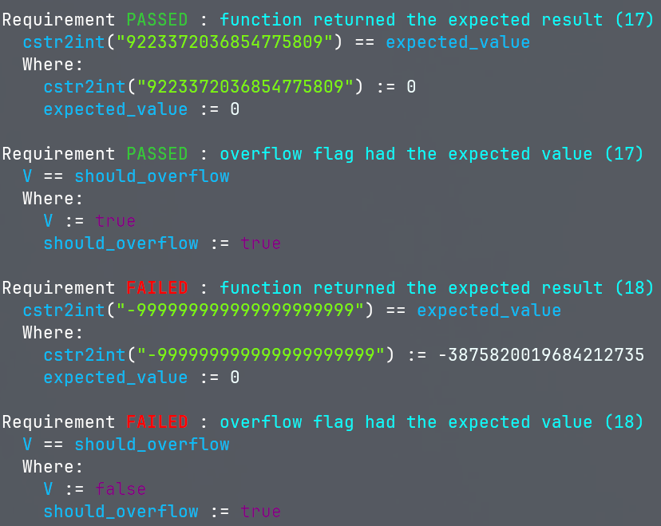
Task: Click 'V == should_overflow' under the FAILED overflow requirement
Action: click(x=125, y=444)
